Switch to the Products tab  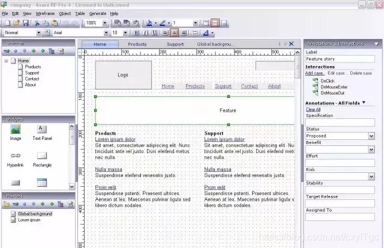(x=137, y=44)
